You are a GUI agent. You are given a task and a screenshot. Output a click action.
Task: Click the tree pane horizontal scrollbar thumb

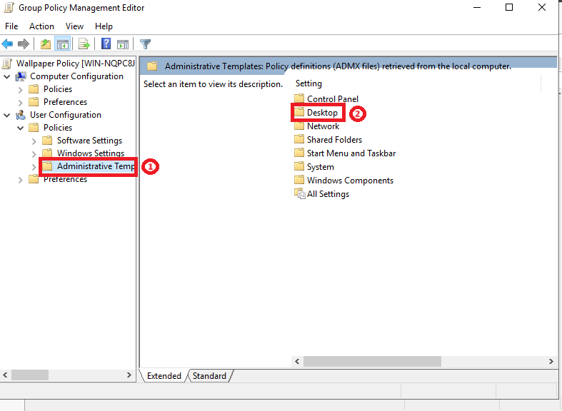[30, 375]
